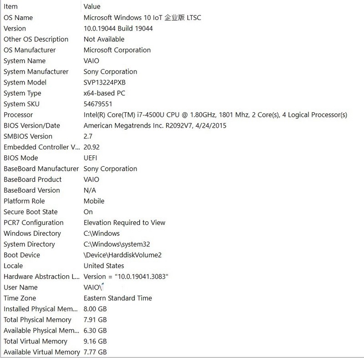This screenshot has width=364, height=358.
Task: Select Time Zone row label
Action: coord(20,298)
